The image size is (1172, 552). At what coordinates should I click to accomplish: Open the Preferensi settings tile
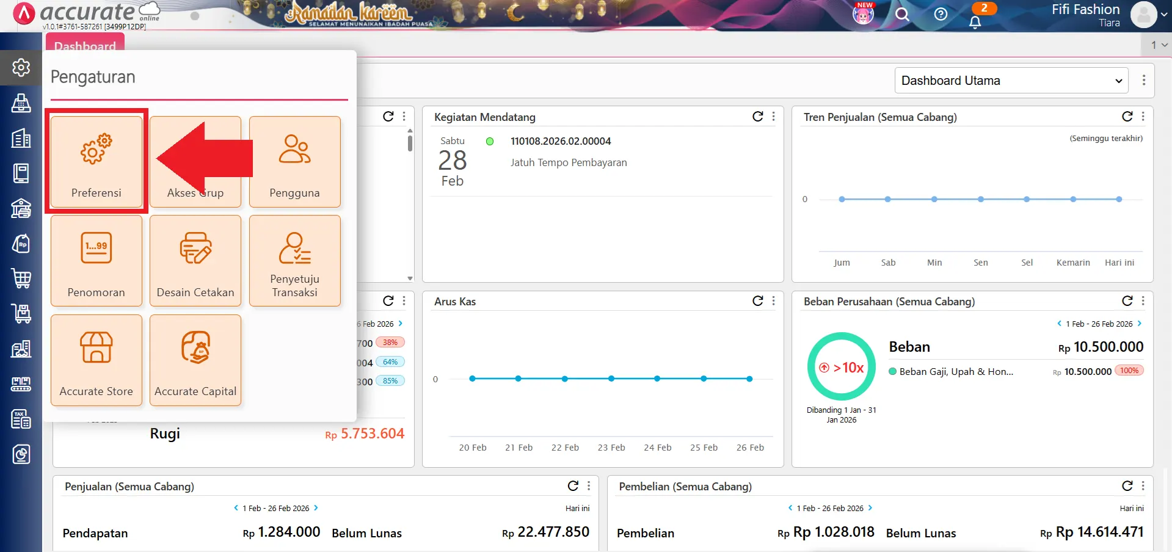point(96,162)
